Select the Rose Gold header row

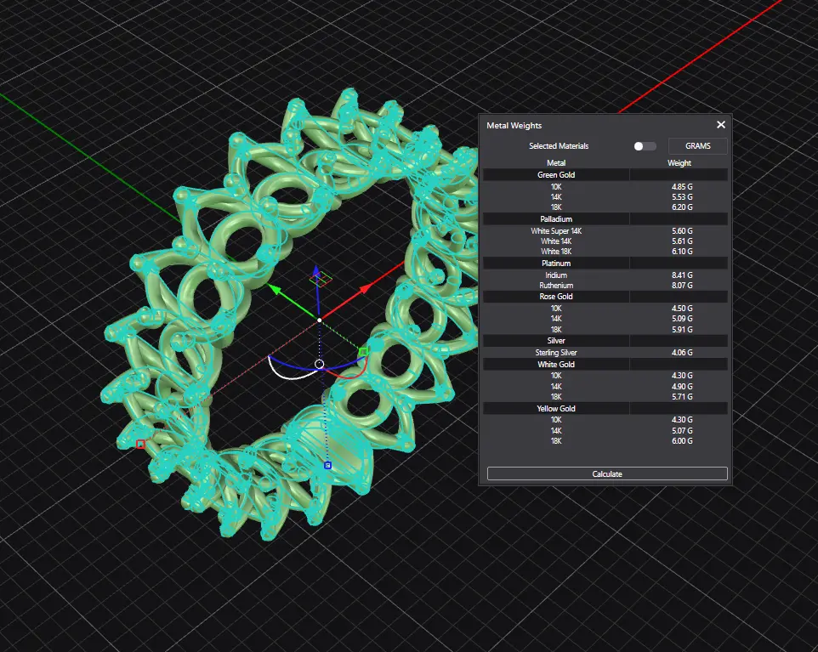click(x=605, y=297)
